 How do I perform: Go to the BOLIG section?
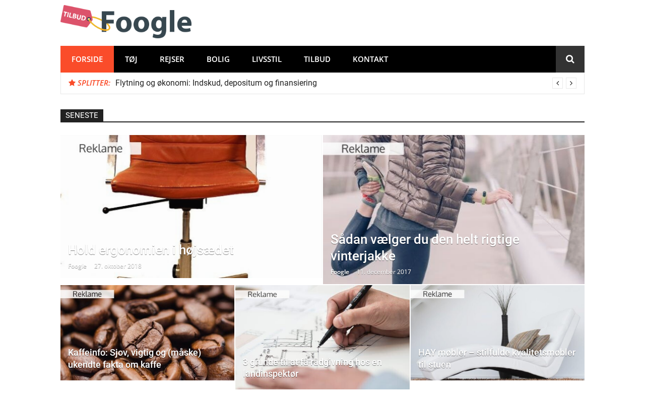click(218, 59)
